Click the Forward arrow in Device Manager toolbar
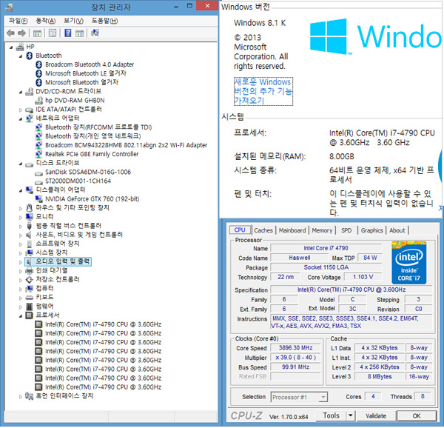Viewport: 444px width, 428px height. click(x=21, y=33)
